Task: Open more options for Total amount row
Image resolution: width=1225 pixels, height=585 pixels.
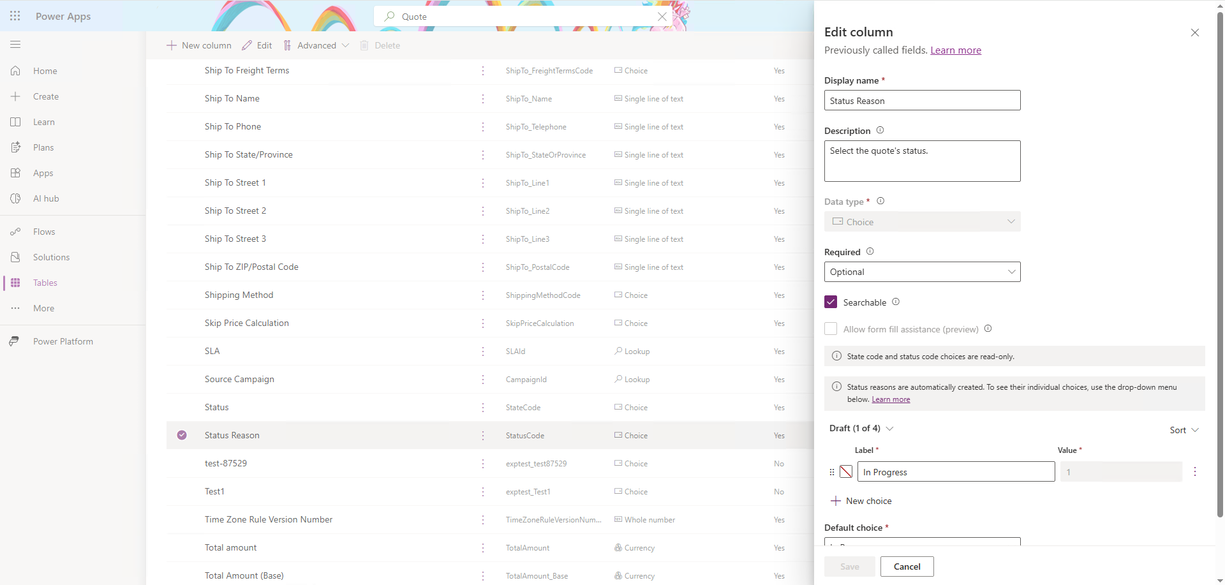Action: coord(483,548)
